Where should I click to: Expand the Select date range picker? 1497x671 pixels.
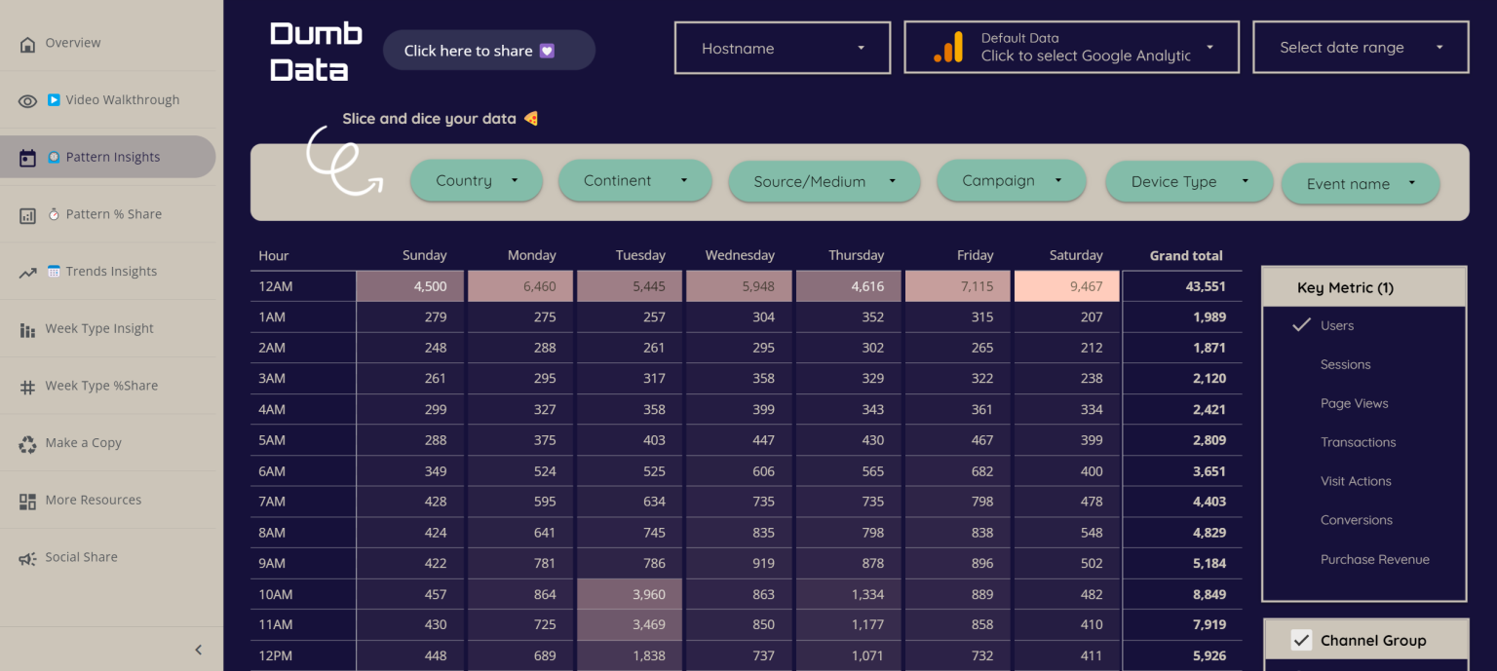point(1360,47)
